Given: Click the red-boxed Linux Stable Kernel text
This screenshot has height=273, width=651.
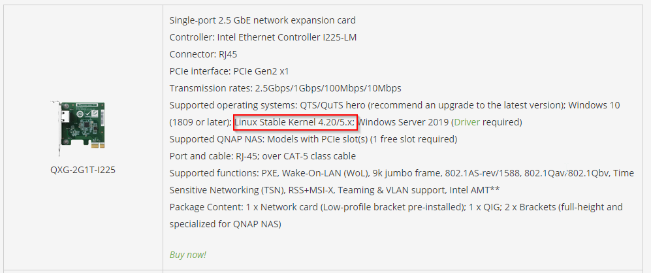Looking at the screenshot, I should 294,122.
